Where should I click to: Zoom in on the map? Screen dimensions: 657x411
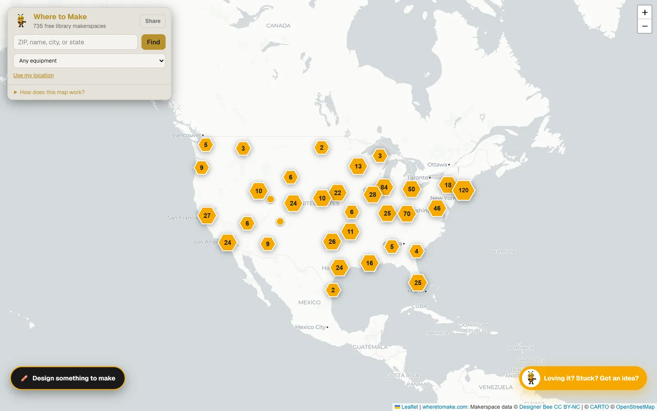point(645,12)
